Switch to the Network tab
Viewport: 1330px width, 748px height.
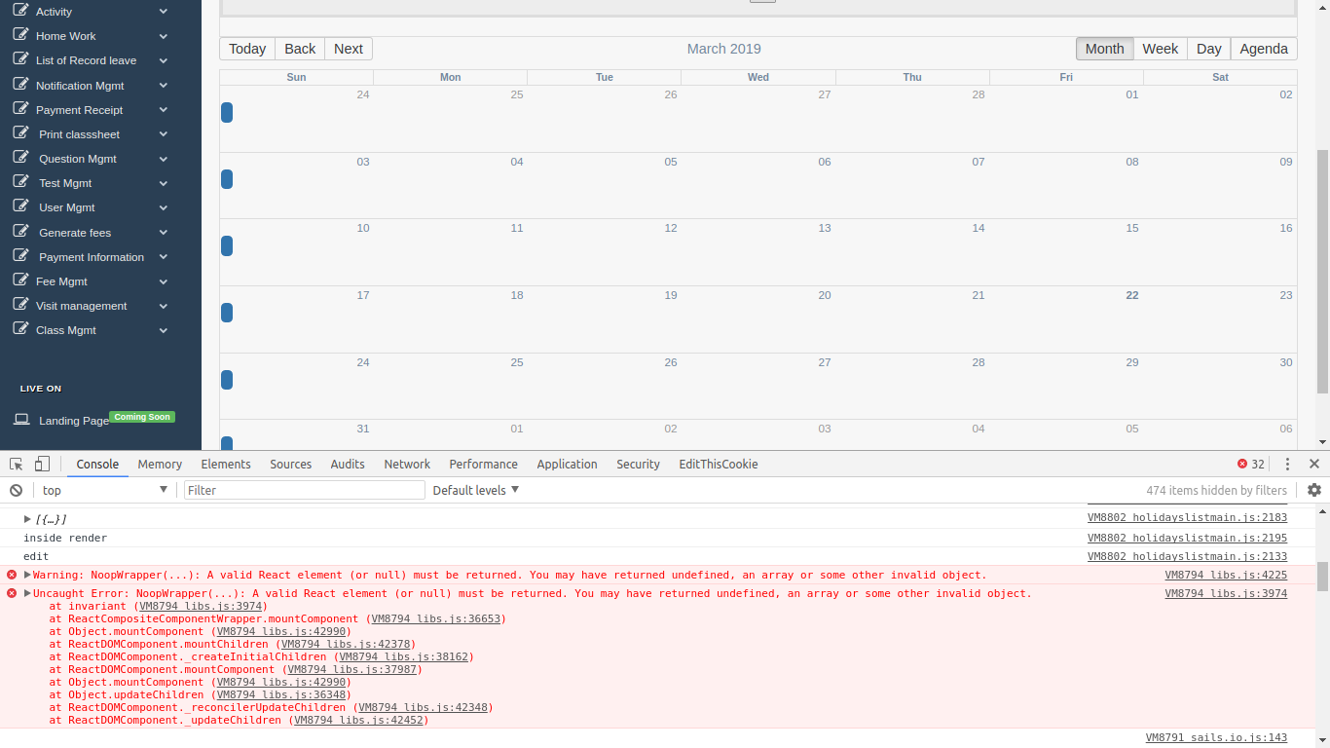pos(407,464)
